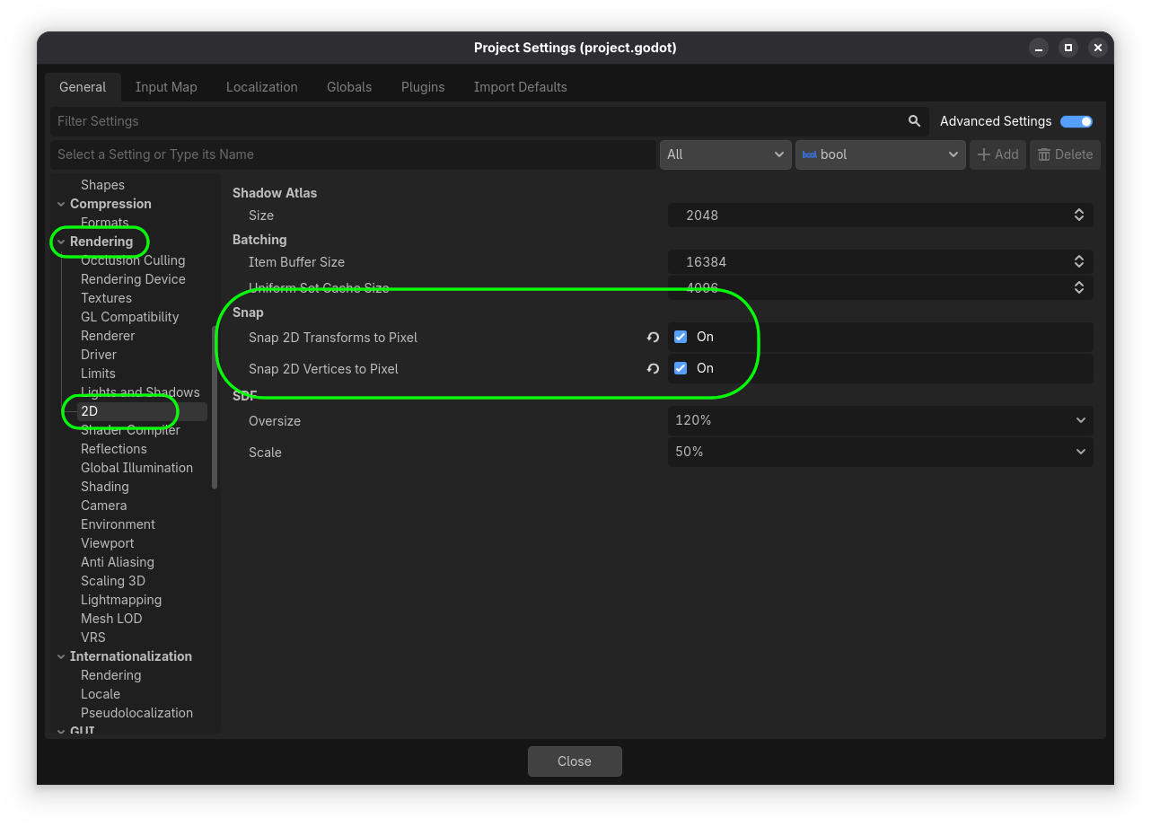
Task: Adjust Item Buffer Size stepper arrows
Action: (1079, 262)
